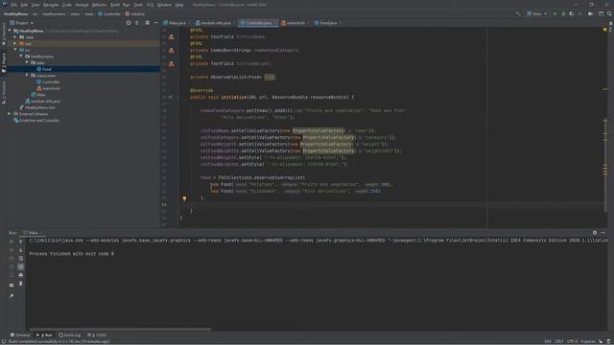Select Scratches and Consoles node

pyautogui.click(x=36, y=120)
